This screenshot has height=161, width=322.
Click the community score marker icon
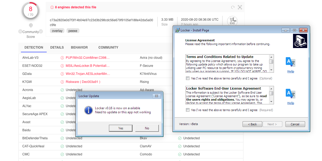click(31, 25)
